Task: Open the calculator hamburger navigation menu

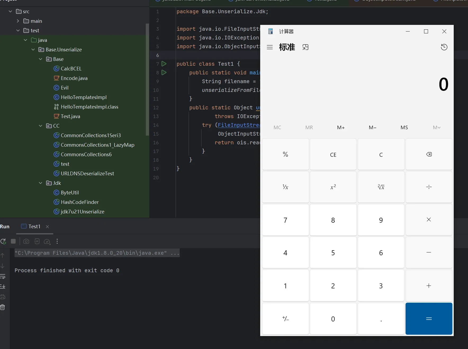Action: click(x=269, y=47)
